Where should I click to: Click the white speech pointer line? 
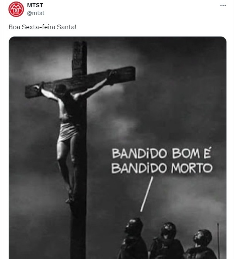pyautogui.click(x=147, y=194)
